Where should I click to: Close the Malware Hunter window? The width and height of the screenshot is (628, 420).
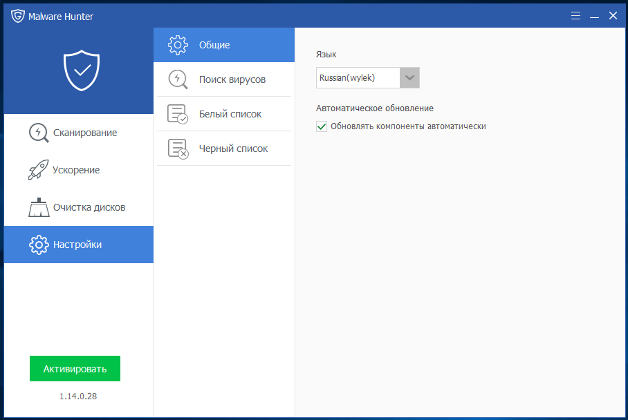point(613,16)
